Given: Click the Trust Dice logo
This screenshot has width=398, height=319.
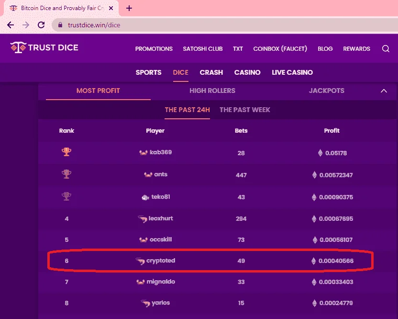Looking at the screenshot, I should [x=44, y=47].
